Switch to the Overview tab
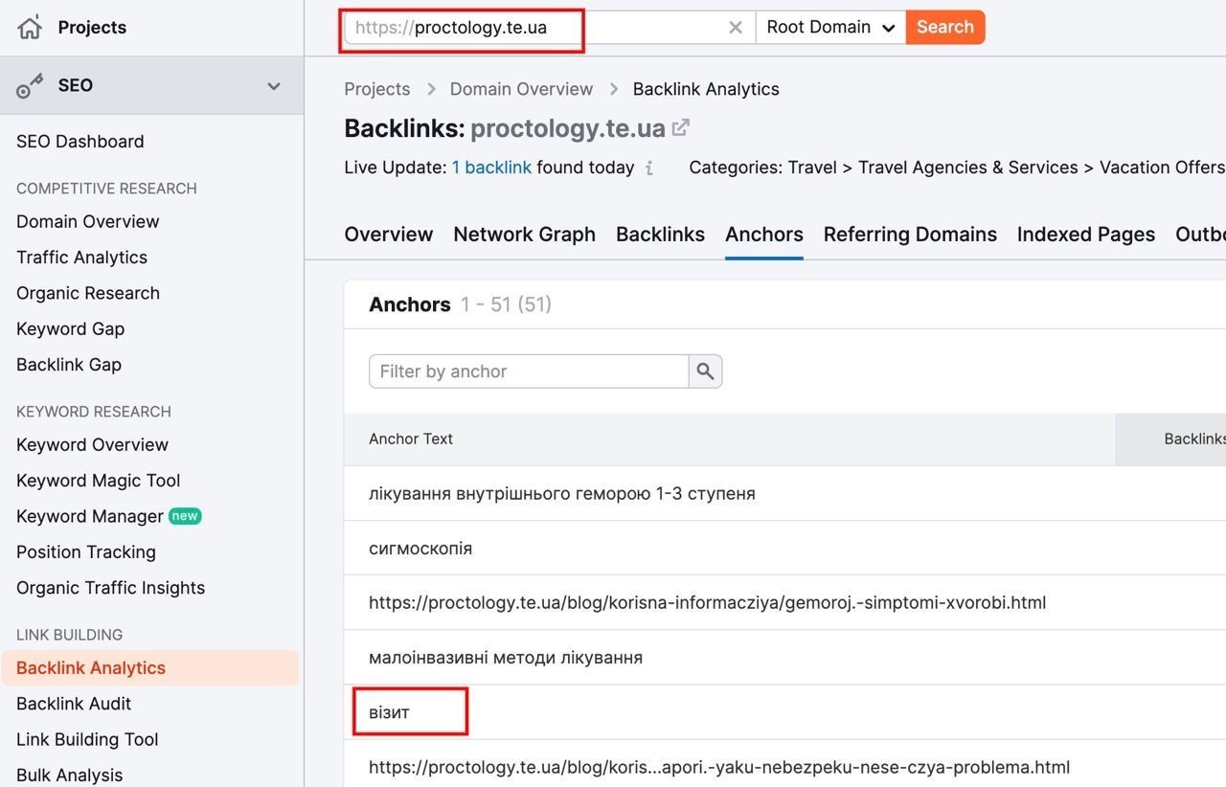Screen dimensions: 1226x787 [389, 235]
